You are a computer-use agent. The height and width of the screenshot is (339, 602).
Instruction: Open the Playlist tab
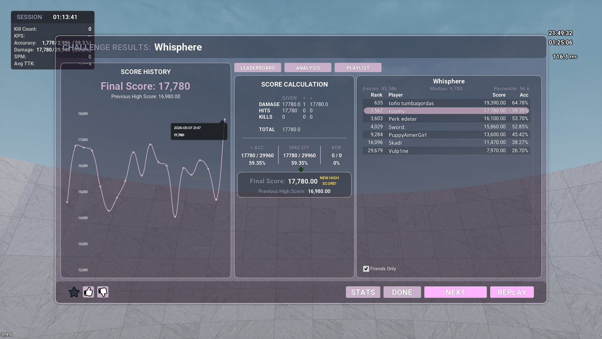point(358,68)
